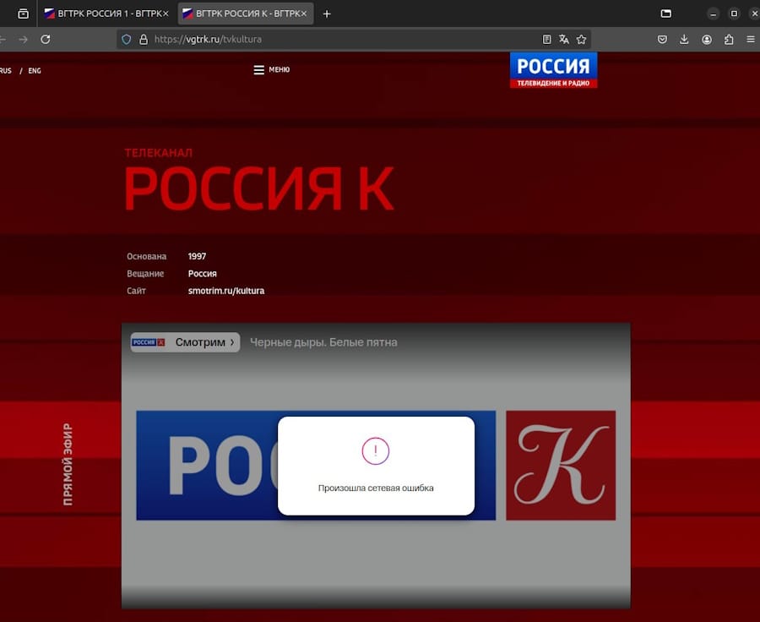Reload the page with the refresh icon
760x622 pixels.
pos(46,40)
